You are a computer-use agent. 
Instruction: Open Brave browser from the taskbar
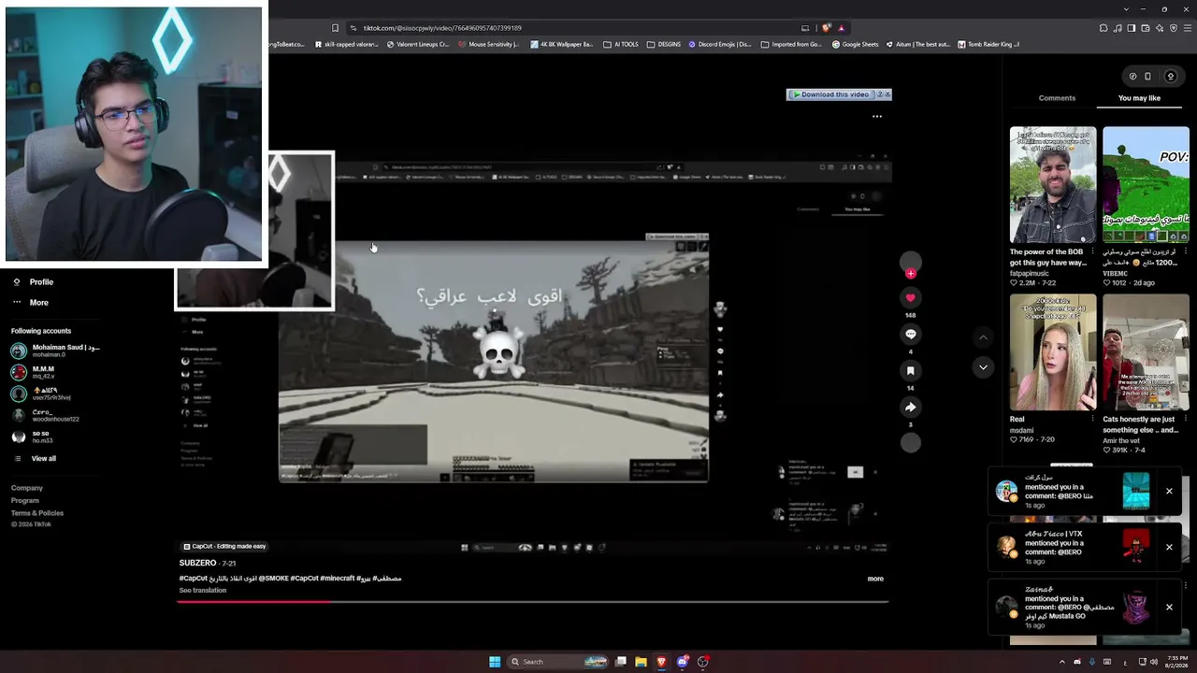point(662,662)
